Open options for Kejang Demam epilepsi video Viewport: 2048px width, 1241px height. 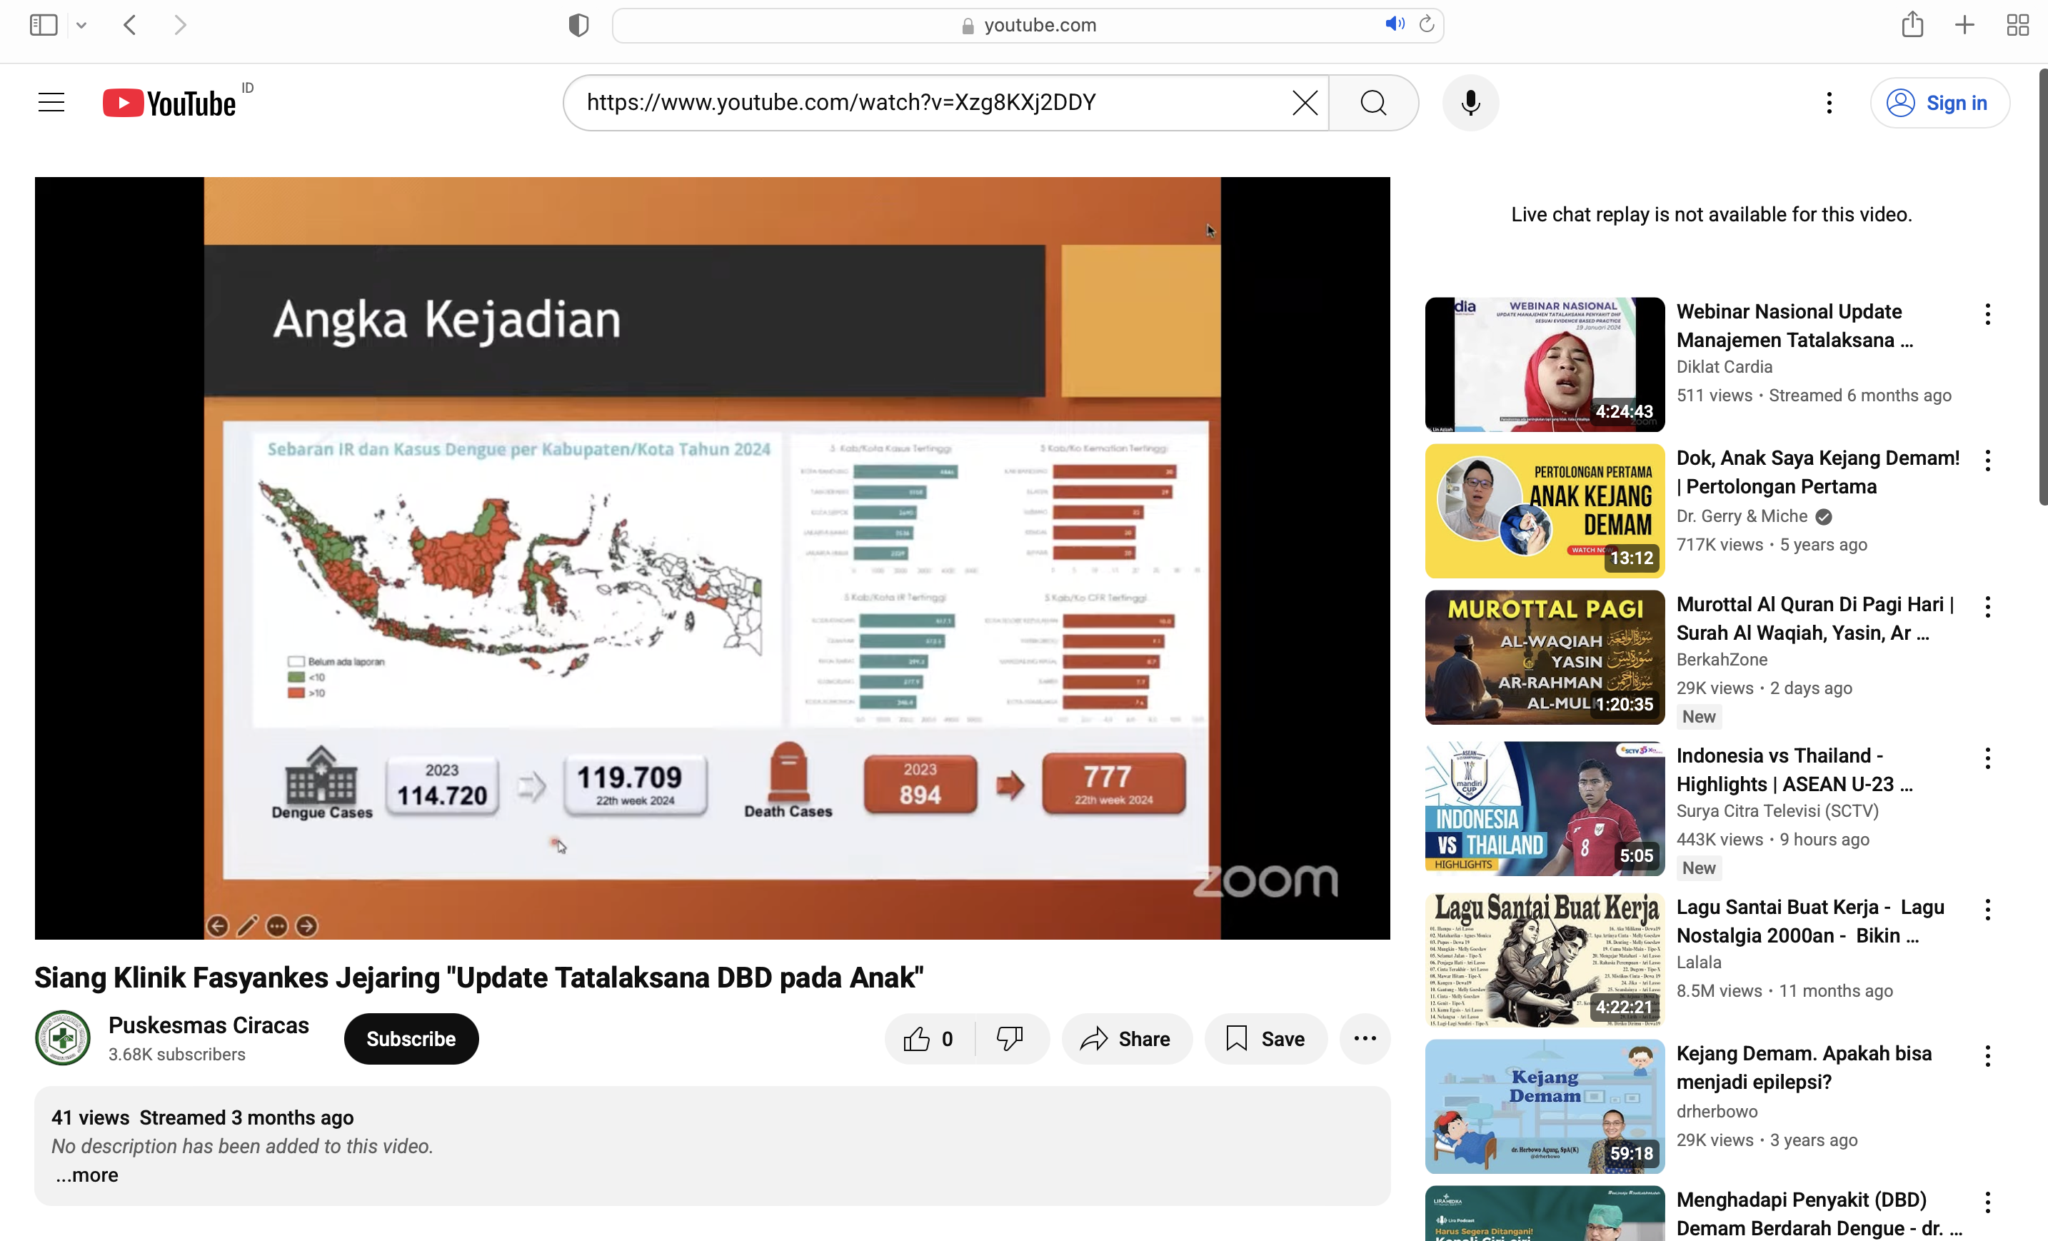click(x=1987, y=1055)
